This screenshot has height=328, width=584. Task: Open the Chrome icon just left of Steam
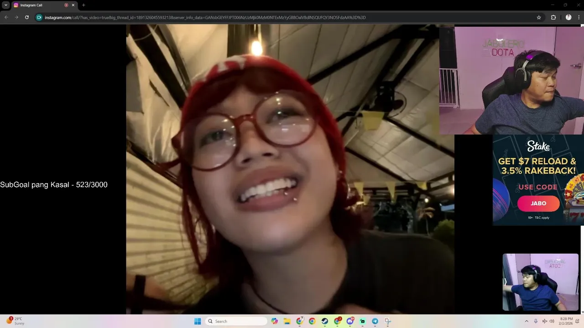[312, 321]
